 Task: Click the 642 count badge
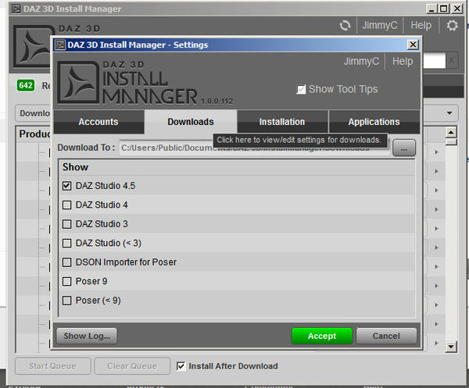26,86
